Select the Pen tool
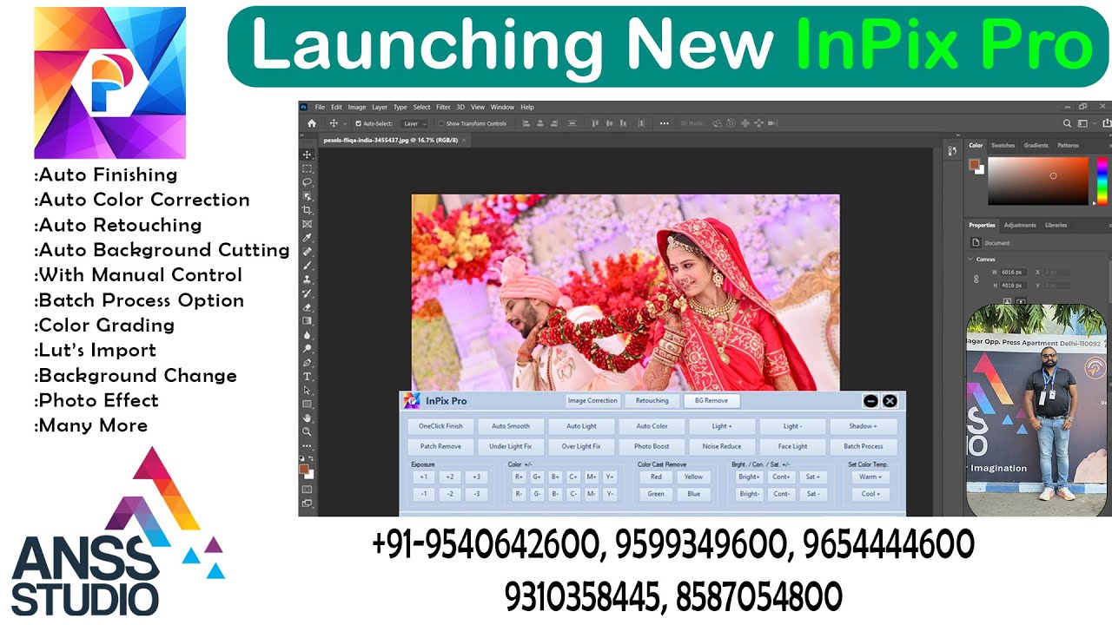Viewport: 1112px width, 625px height. pos(308,363)
